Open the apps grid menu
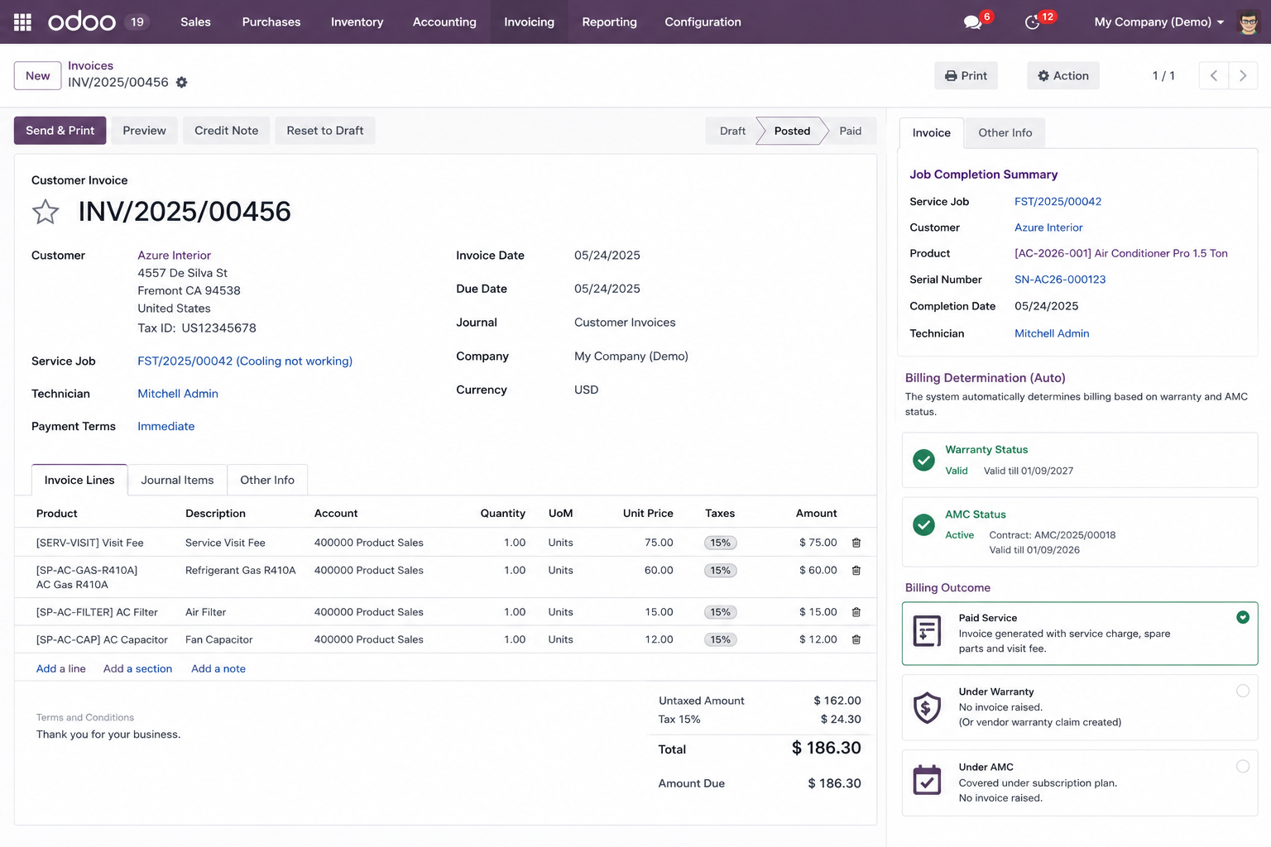 coord(22,22)
